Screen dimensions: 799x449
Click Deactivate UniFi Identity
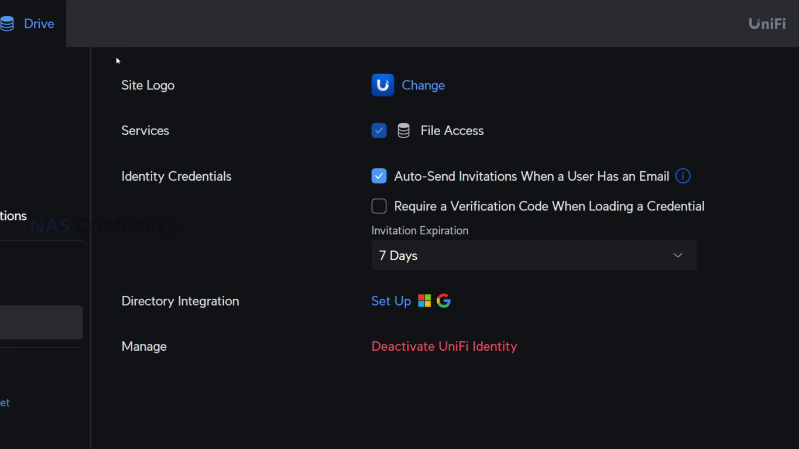444,347
